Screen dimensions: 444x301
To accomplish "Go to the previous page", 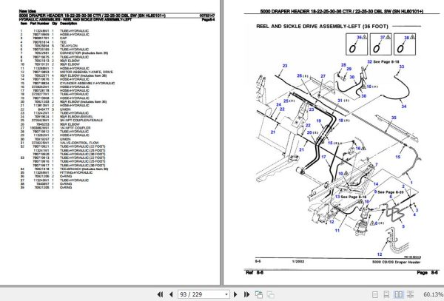I will (171, 294).
